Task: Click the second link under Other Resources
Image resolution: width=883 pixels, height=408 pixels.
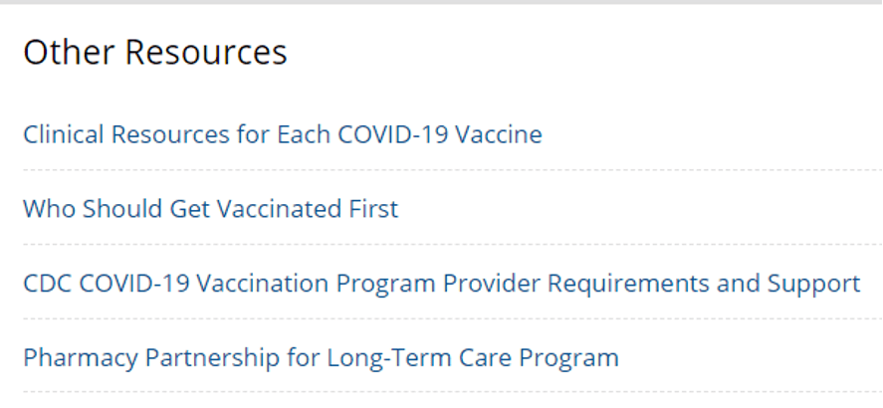Action: (x=210, y=209)
